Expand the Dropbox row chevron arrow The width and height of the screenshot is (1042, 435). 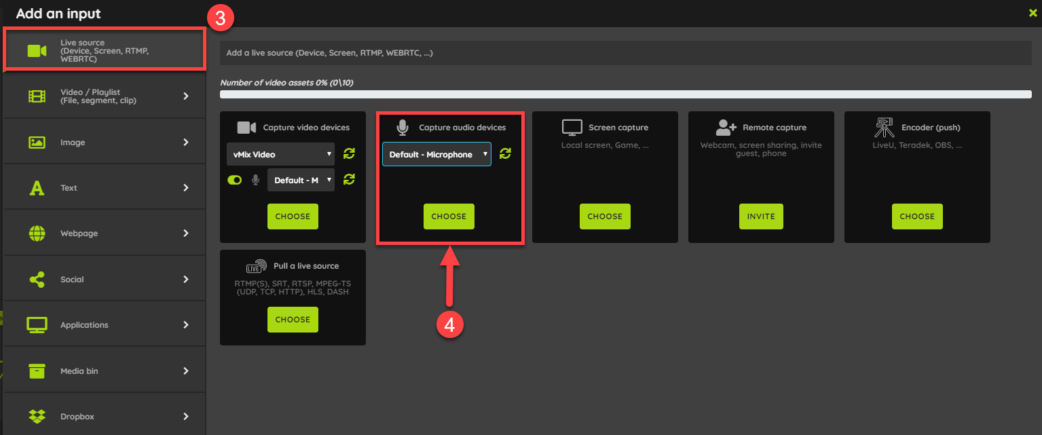[x=186, y=416]
